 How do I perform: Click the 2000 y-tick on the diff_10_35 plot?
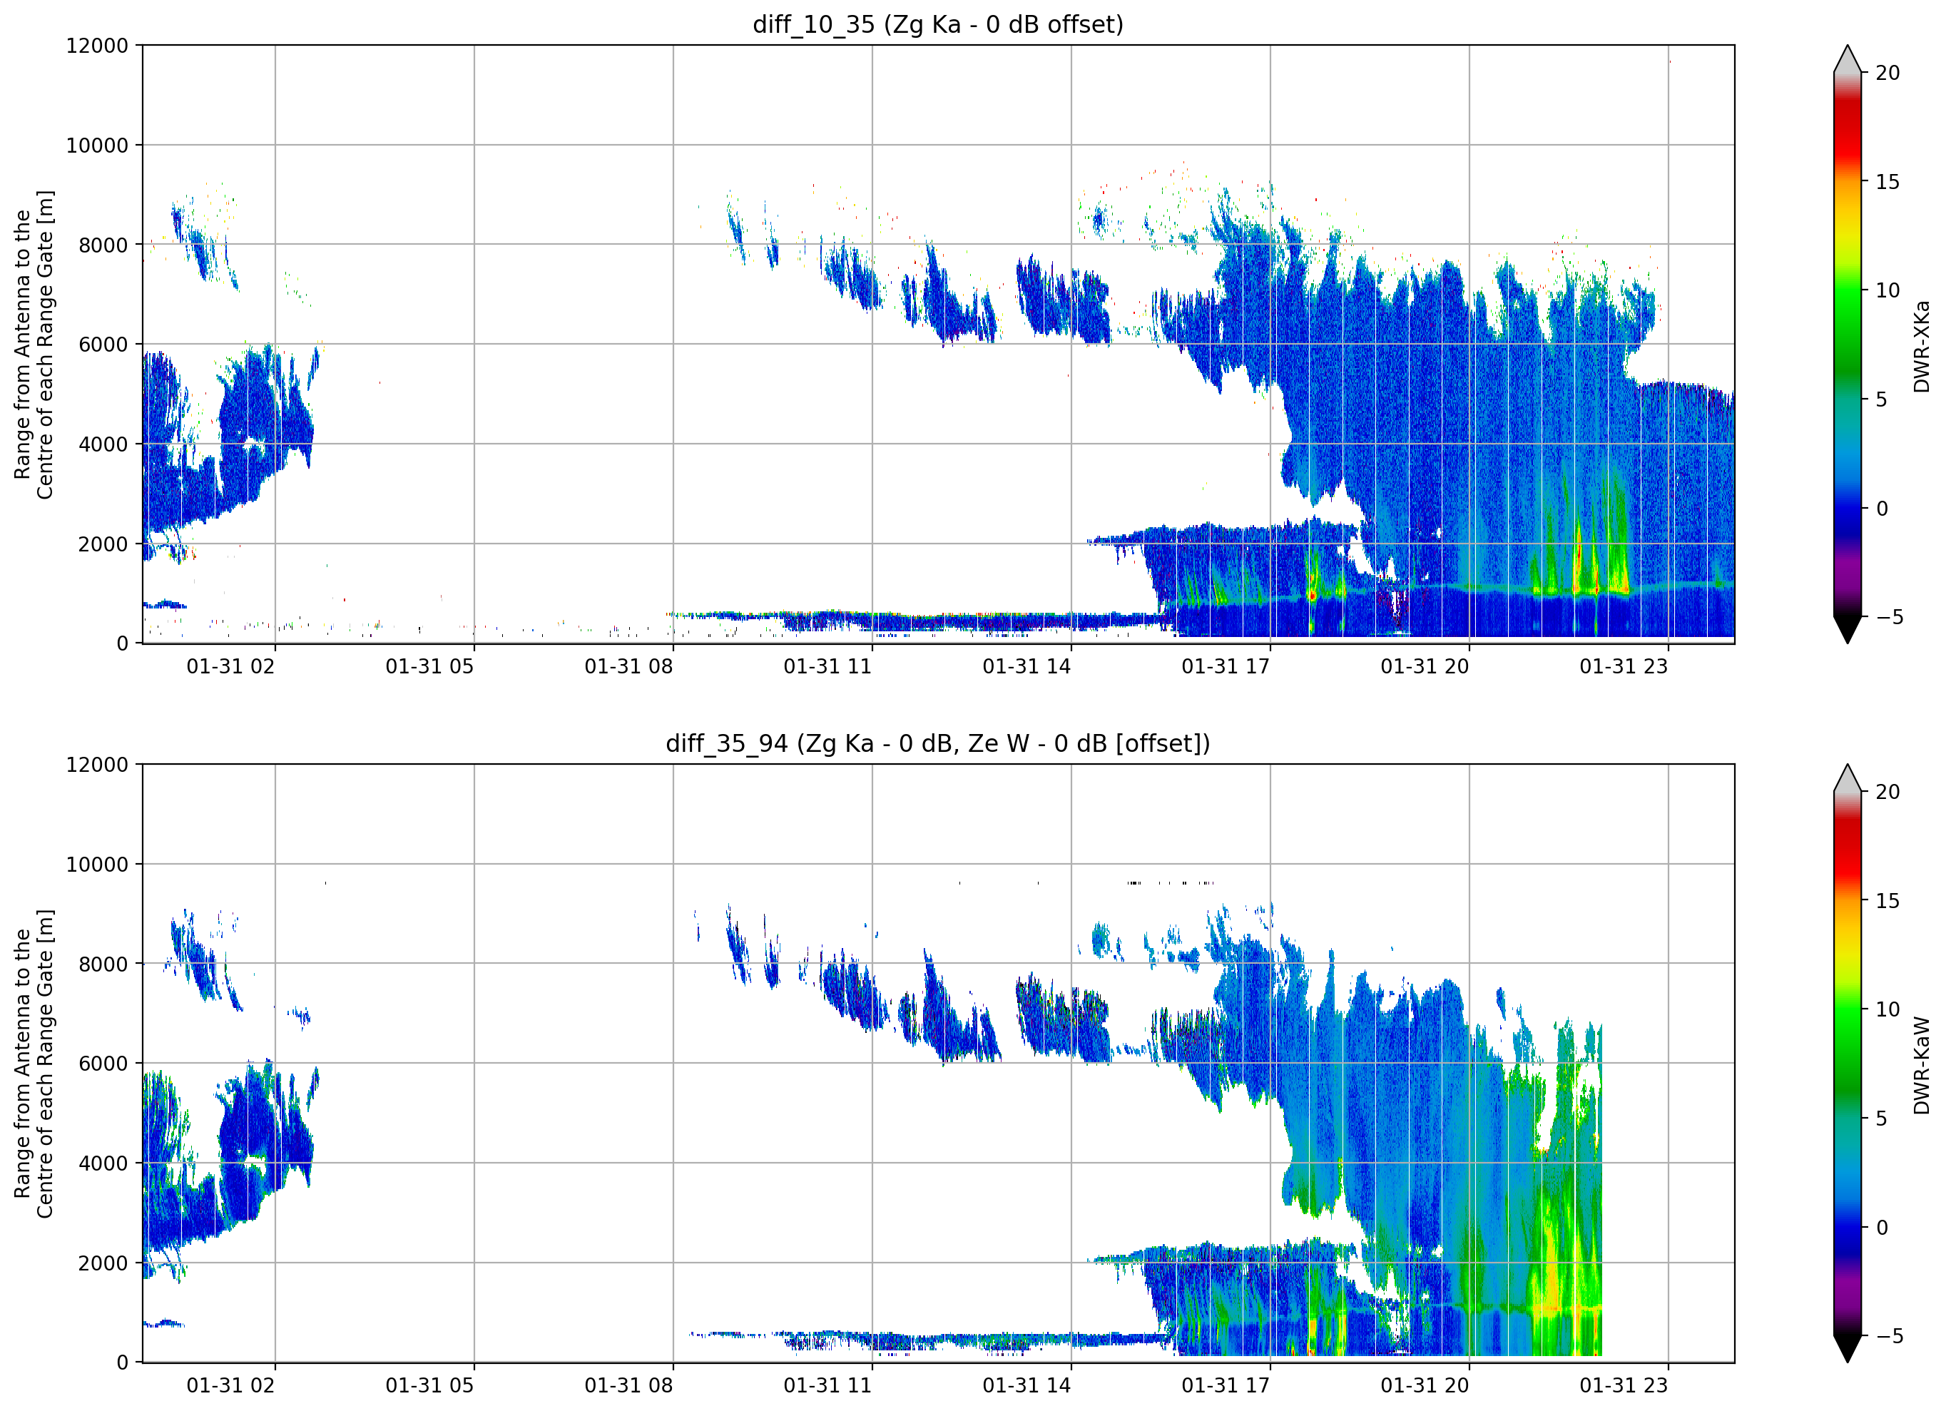pyautogui.click(x=103, y=544)
